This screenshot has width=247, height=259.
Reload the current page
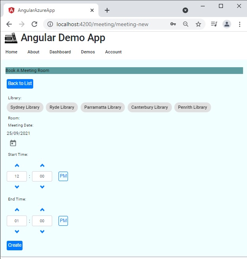coord(34,24)
